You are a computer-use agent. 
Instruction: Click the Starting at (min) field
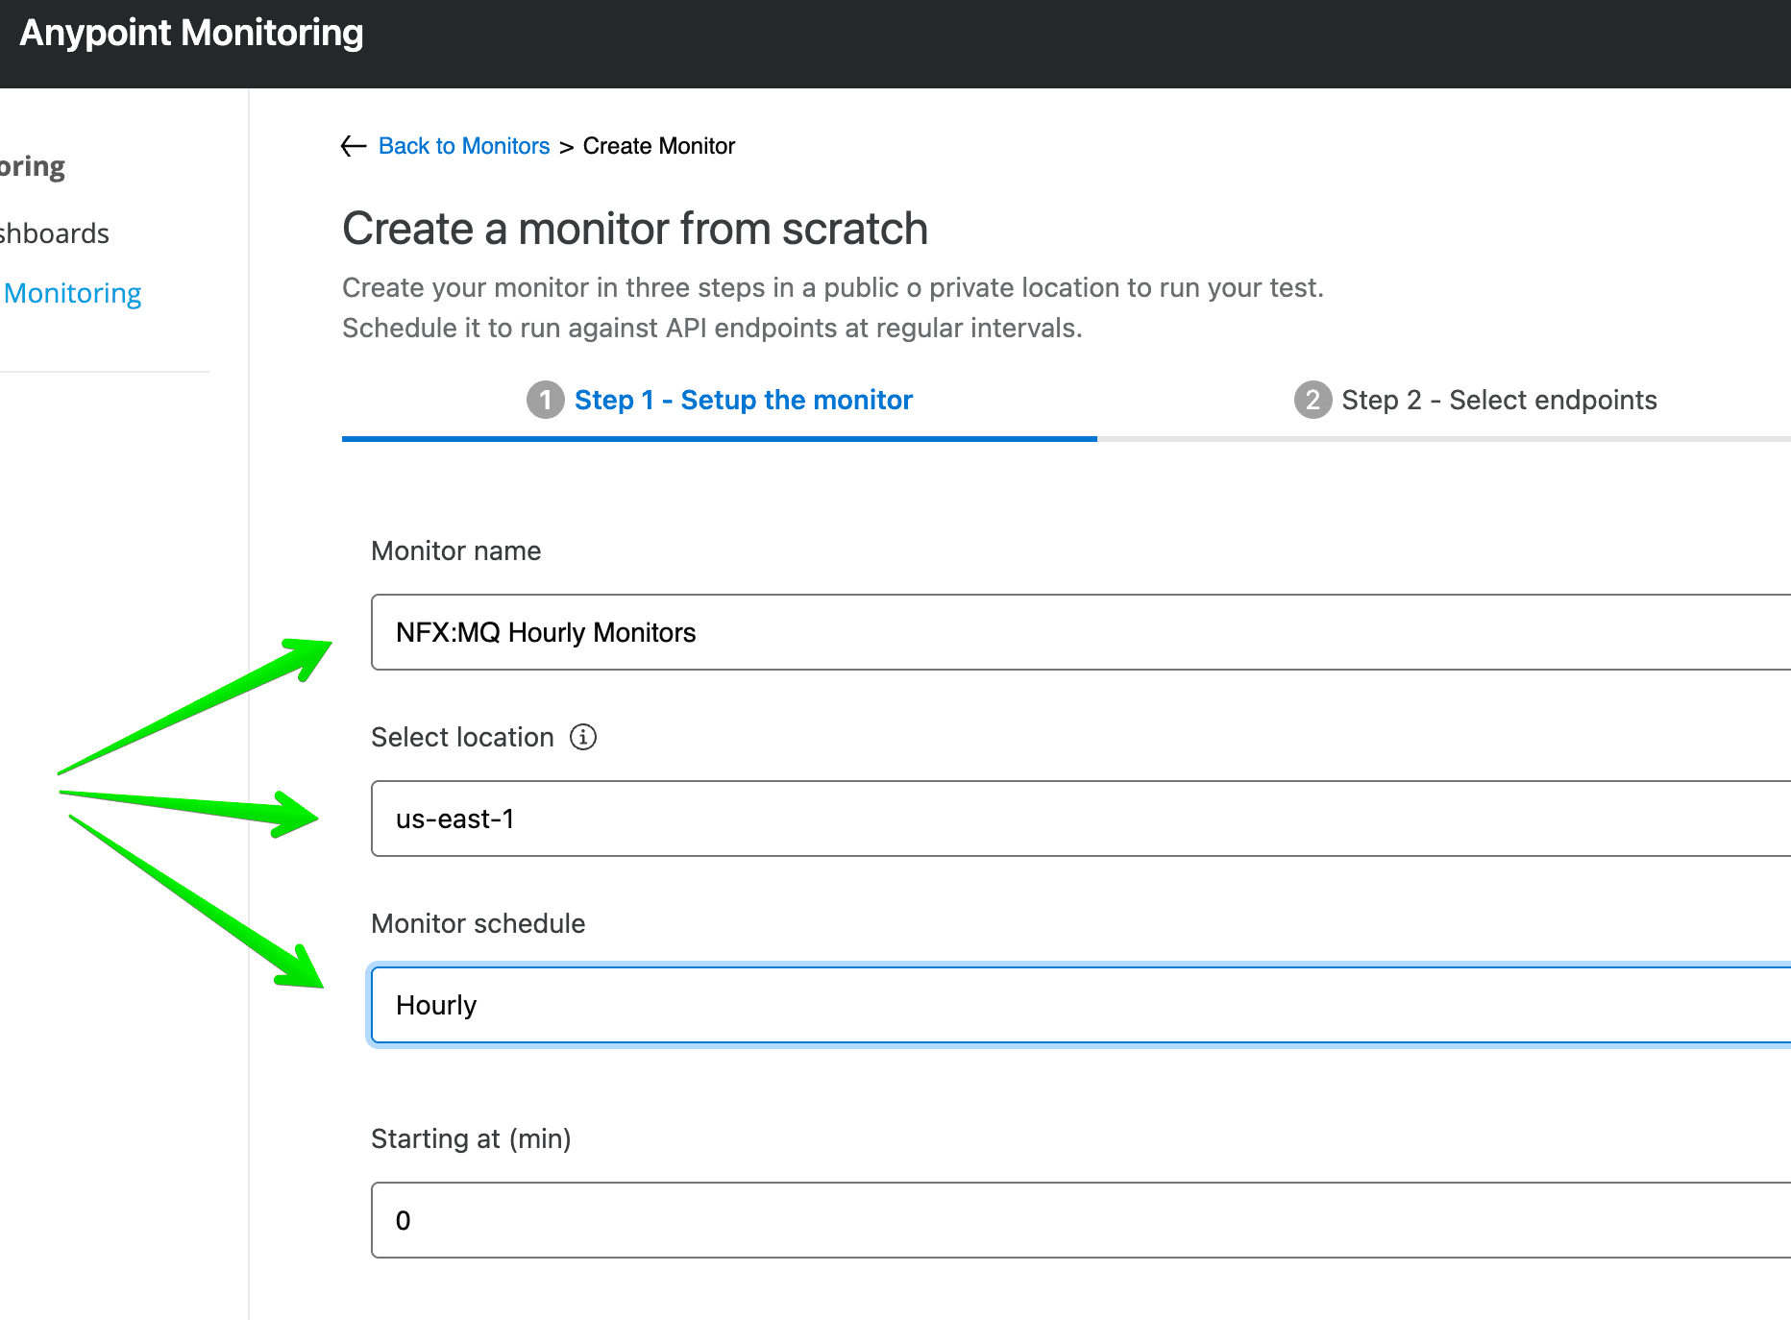[1081, 1220]
